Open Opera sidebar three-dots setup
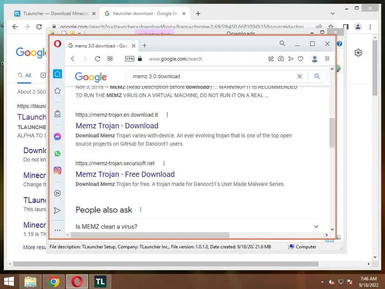Image resolution: width=385 pixels, height=289 pixels. coord(58,230)
